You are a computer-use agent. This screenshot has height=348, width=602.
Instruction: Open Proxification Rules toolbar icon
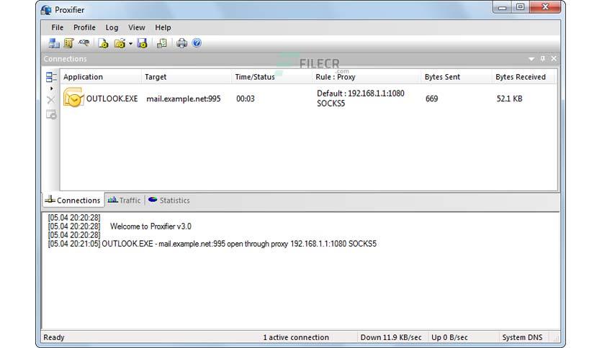pos(68,43)
